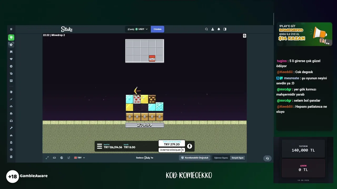The height and width of the screenshot is (189, 337).
Task: Click the Kanıtlanabilir Doğruluk button
Action: [x=195, y=158]
